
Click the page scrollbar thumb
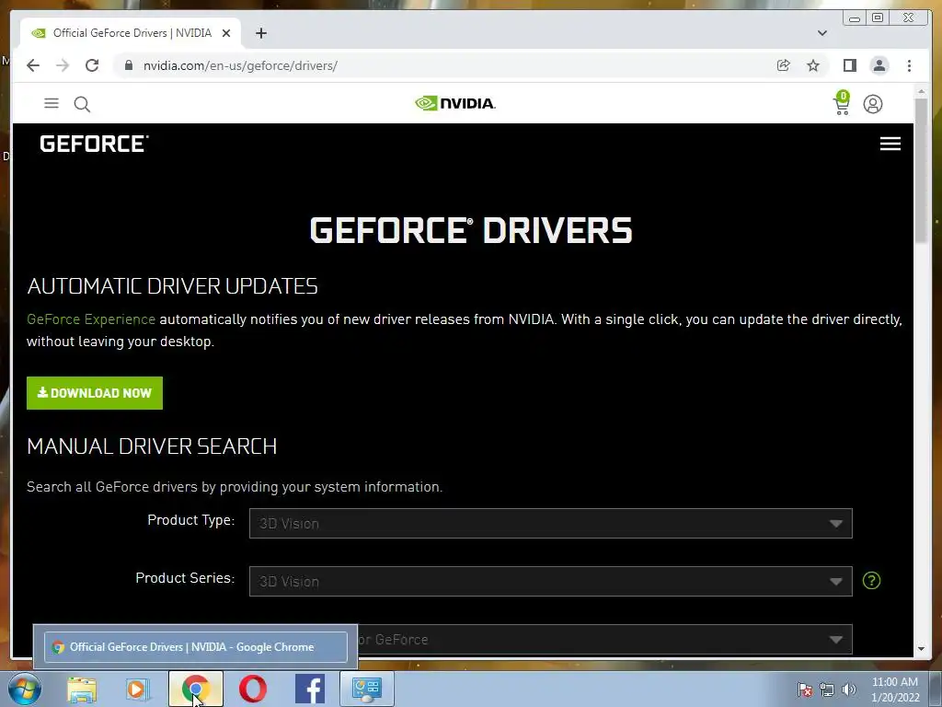921,170
